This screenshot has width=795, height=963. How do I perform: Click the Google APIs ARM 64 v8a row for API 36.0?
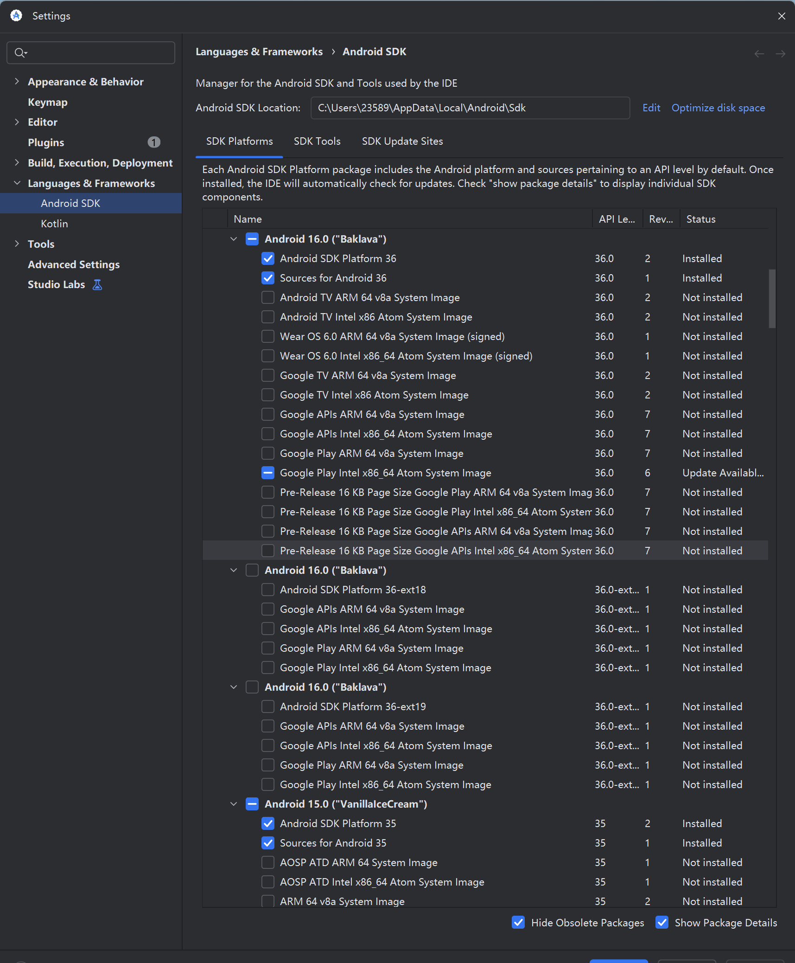pos(485,414)
